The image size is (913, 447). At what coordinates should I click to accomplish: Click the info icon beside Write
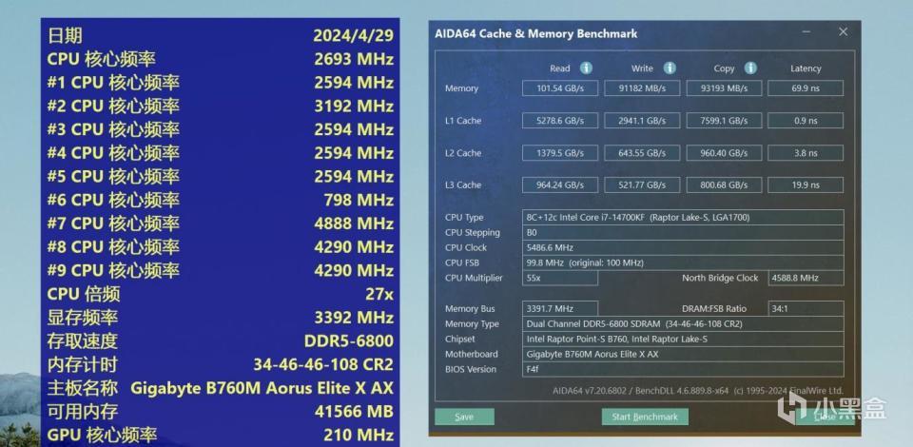tap(670, 68)
